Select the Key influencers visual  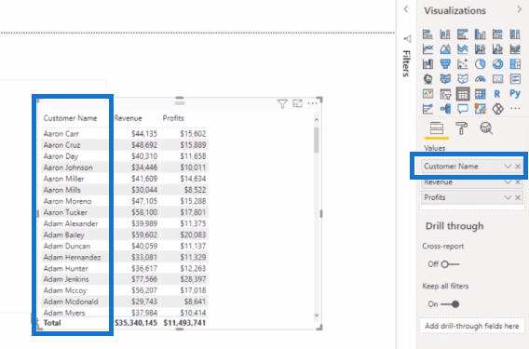click(x=427, y=109)
